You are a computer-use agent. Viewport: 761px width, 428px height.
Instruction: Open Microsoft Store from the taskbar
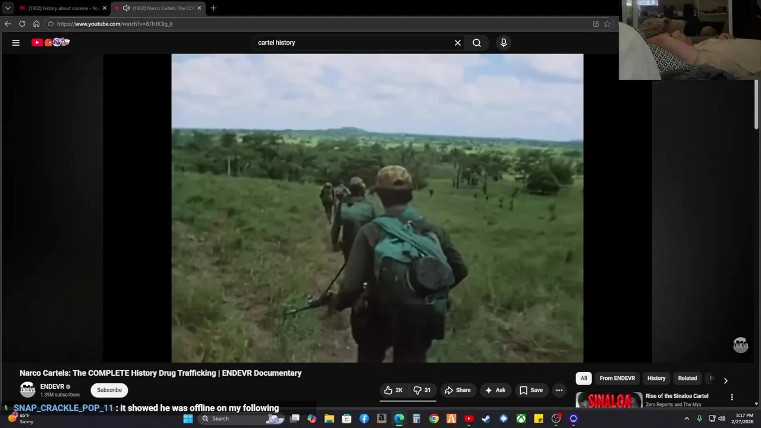pos(347,418)
